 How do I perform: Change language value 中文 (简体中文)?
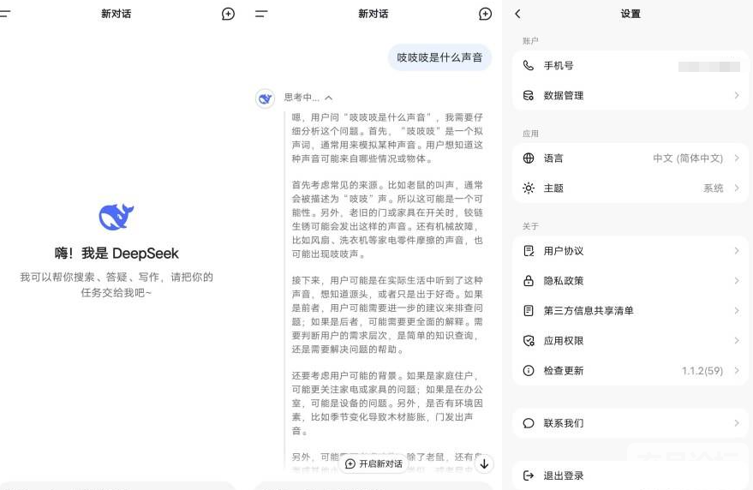688,158
